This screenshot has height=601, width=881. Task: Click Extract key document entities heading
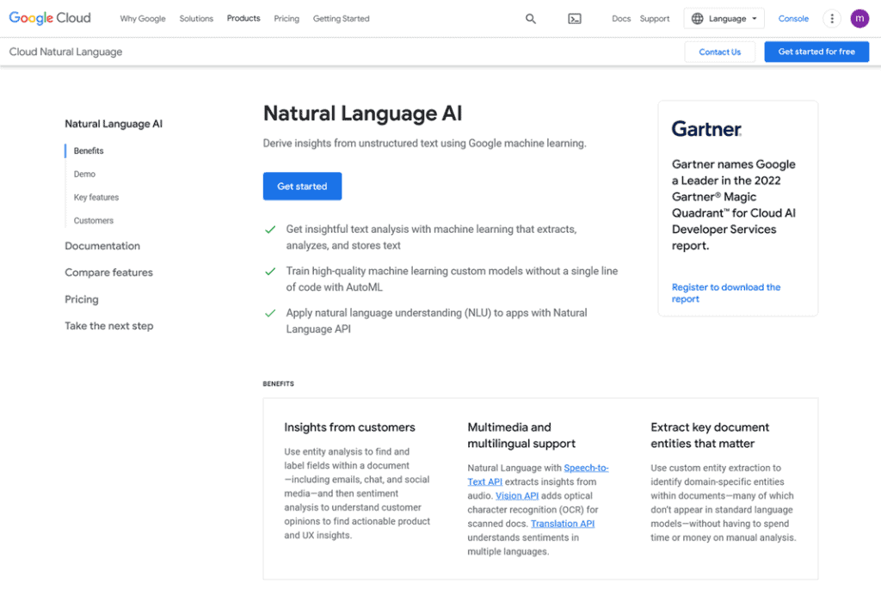coord(710,435)
